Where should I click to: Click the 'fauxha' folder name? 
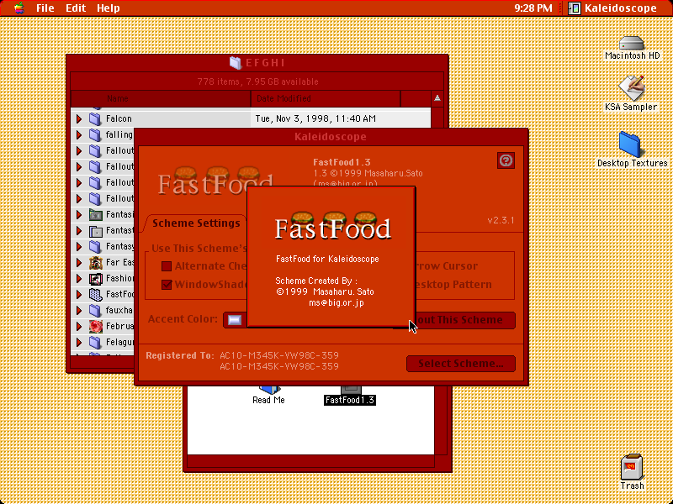[119, 310]
